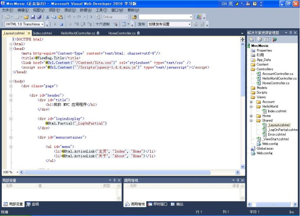
Task: Close the _Layout.cshtml tab
Action: coord(29,33)
